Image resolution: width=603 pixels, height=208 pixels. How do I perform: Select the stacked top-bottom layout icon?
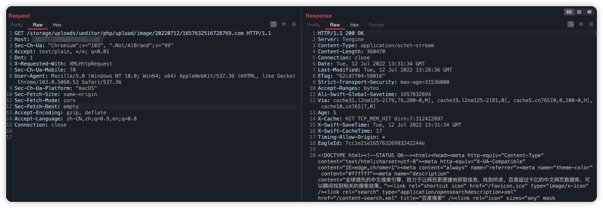click(x=579, y=12)
